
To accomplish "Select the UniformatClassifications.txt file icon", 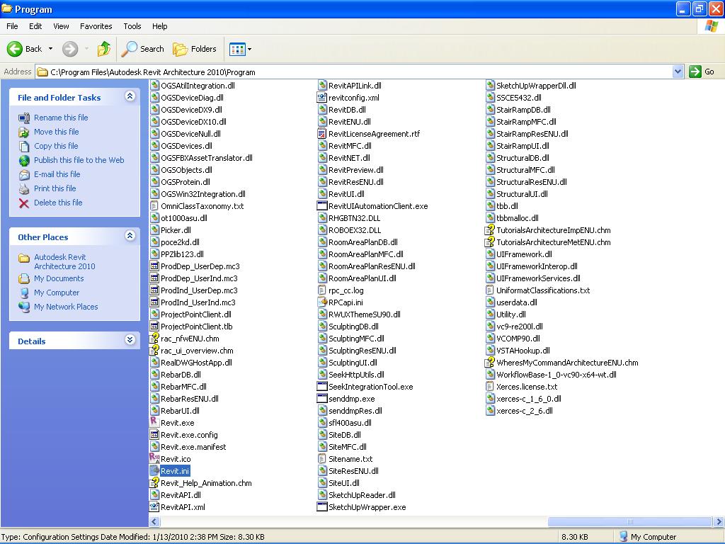I will click(x=490, y=290).
